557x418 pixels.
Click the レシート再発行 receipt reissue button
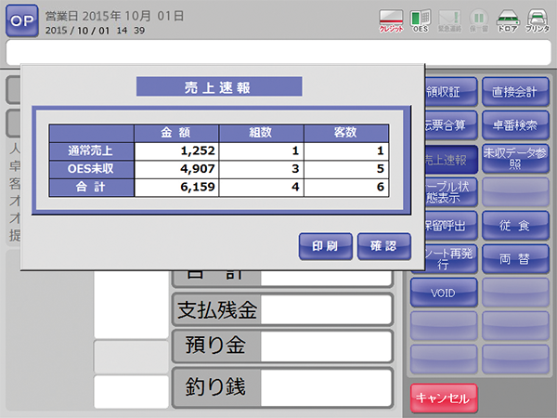pyautogui.click(x=451, y=259)
